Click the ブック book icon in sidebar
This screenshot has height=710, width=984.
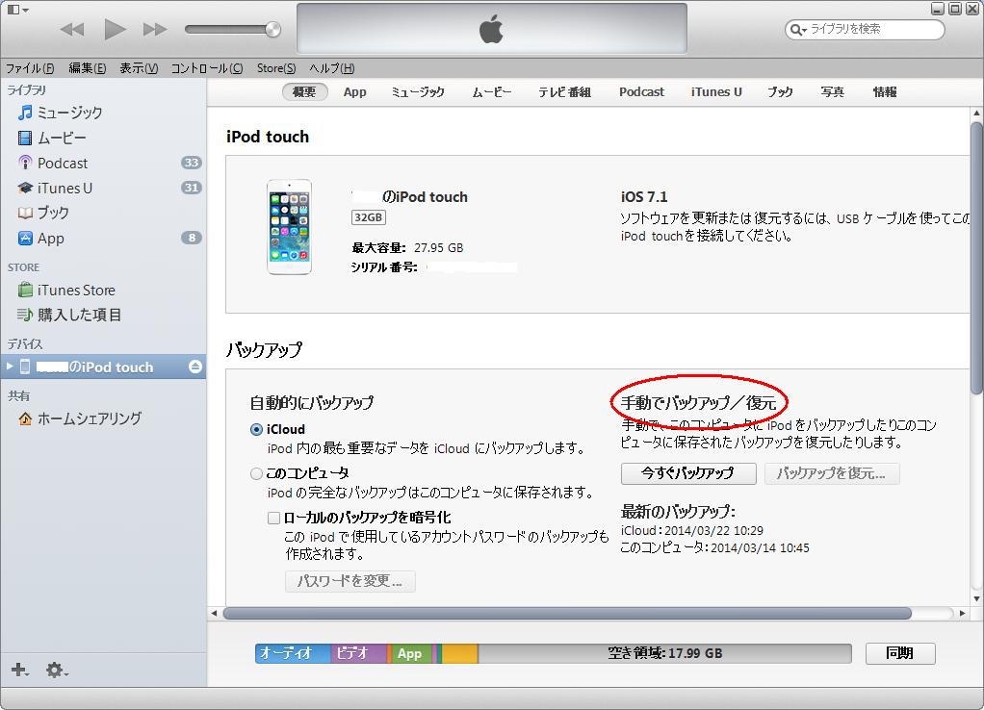(x=25, y=213)
